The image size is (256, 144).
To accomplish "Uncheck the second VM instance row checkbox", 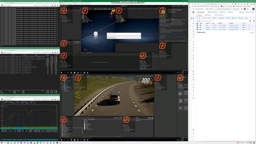I will pos(197,27).
